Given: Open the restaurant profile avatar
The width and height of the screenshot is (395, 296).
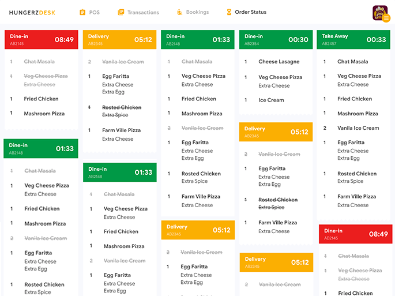Looking at the screenshot, I should (x=380, y=13).
